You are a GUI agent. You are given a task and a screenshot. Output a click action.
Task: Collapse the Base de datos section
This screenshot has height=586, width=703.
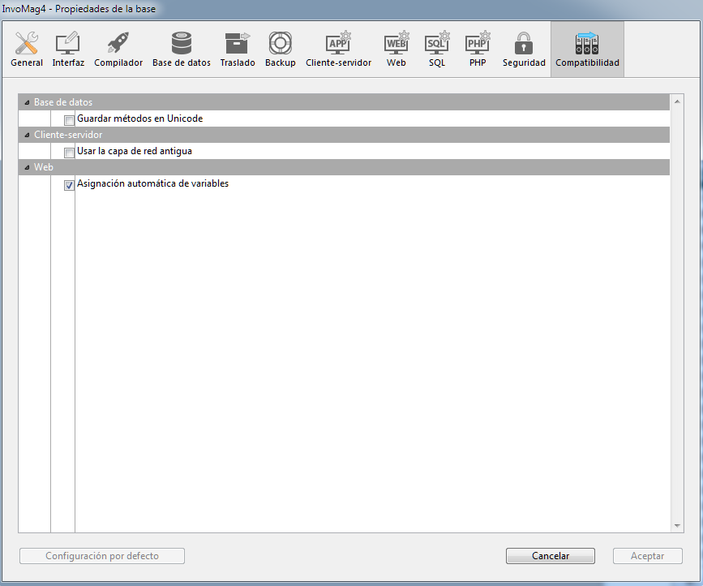tap(27, 103)
